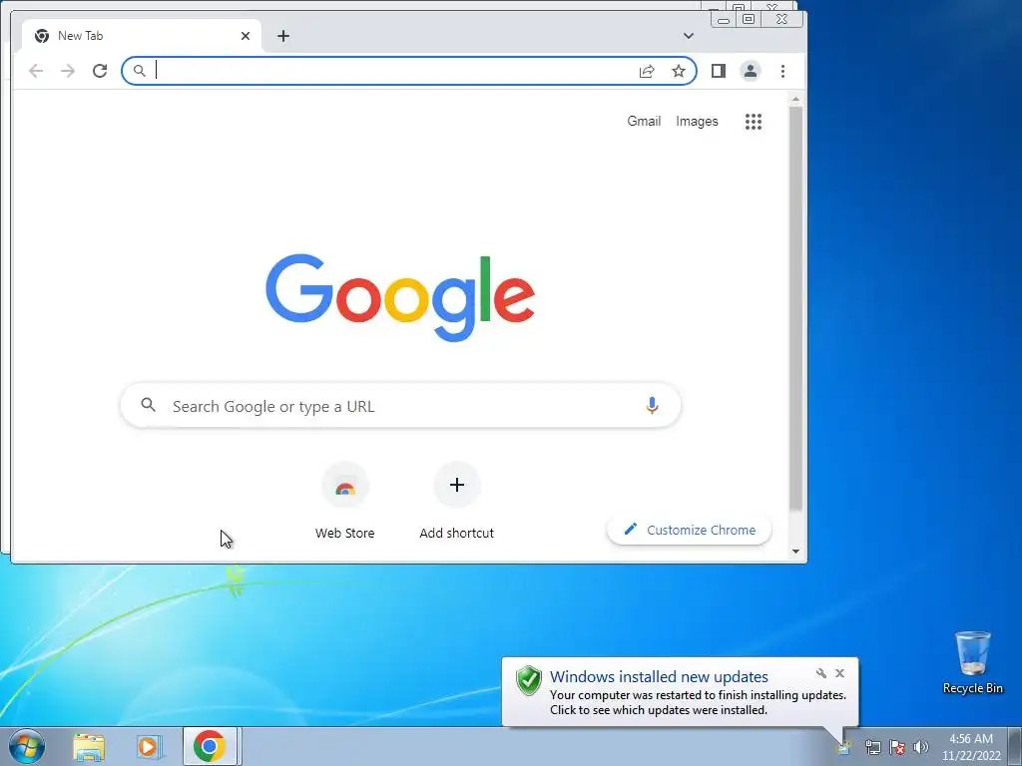Start voice search with the microphone
Image resolution: width=1022 pixels, height=766 pixels.
pos(652,406)
